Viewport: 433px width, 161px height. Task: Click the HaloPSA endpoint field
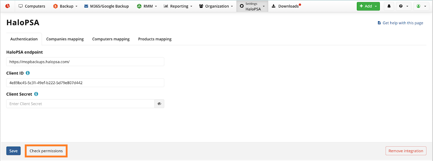(85, 61)
